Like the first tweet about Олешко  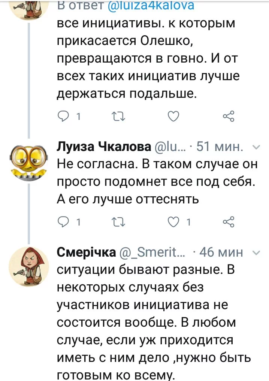pyautogui.click(x=173, y=117)
